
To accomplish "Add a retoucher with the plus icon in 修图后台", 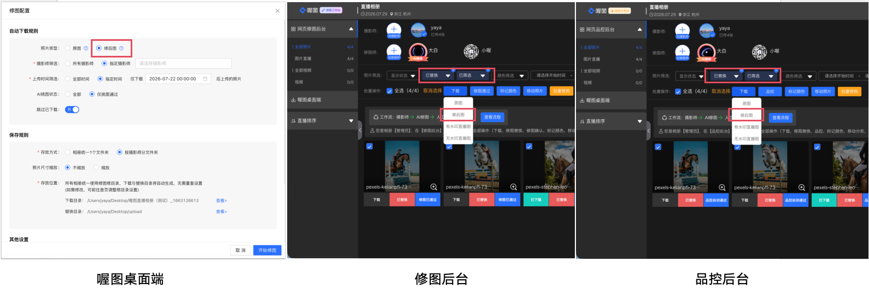I will pos(394,52).
